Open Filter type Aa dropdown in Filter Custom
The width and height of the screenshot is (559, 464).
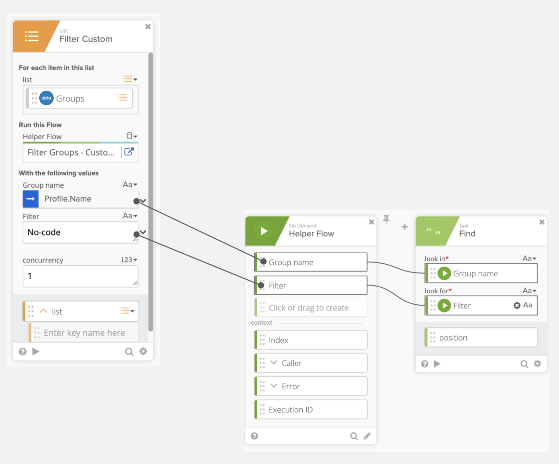coord(130,216)
